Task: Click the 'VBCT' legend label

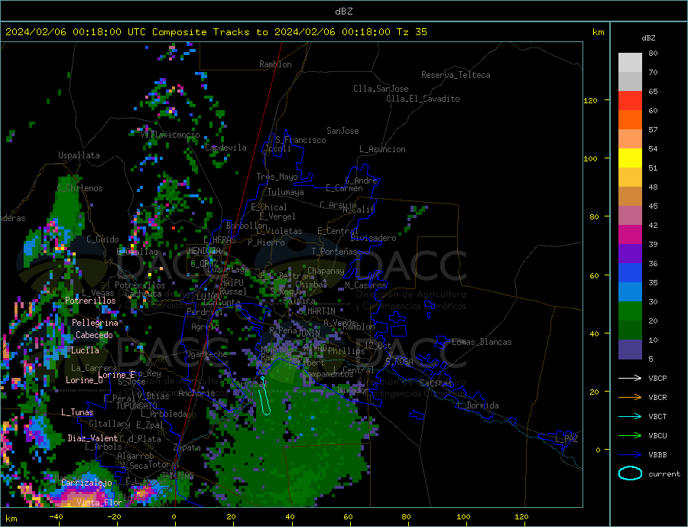Action: pos(657,416)
